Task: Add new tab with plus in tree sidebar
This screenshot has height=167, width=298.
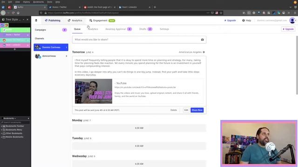Action: coord(14,49)
